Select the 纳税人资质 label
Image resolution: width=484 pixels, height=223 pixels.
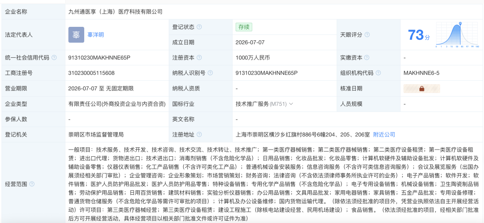pos(186,89)
